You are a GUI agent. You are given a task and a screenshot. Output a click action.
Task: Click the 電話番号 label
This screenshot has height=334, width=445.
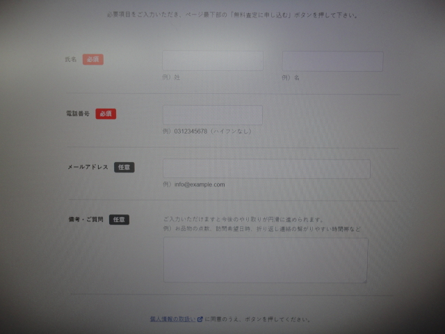[78, 113]
